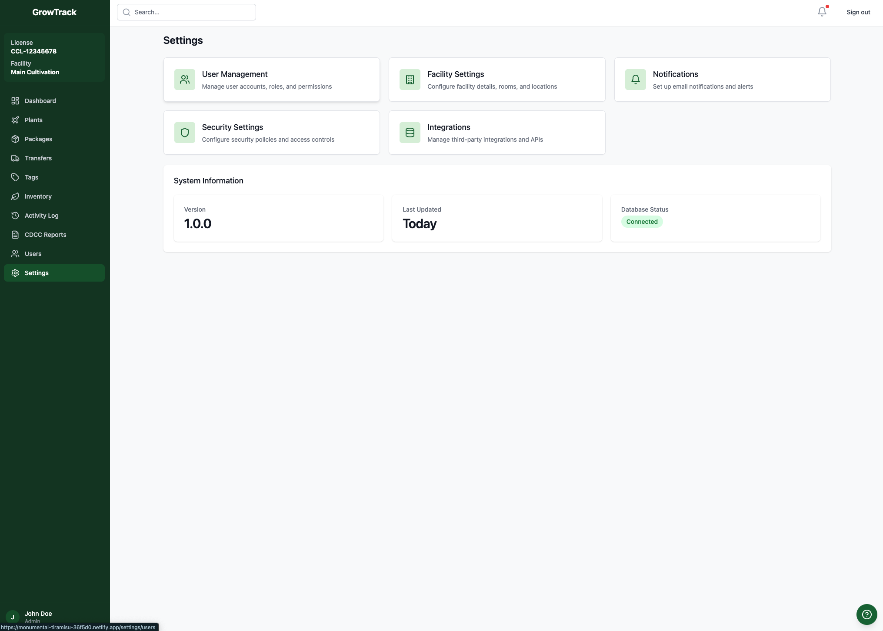Viewport: 883px width, 631px height.
Task: Click the User Management people icon
Action: point(185,80)
